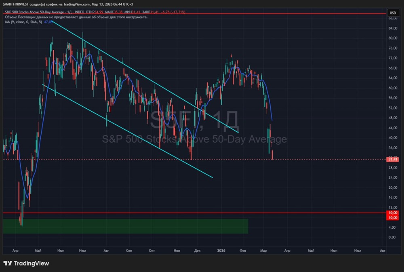Select the S&P 500 Stocks Above 50-Day Average title

click(34, 12)
